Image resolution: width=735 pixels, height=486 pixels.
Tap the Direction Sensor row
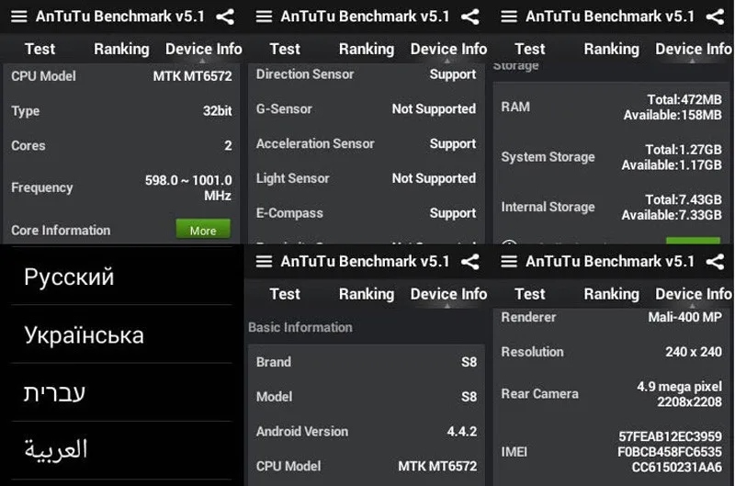[x=366, y=74]
